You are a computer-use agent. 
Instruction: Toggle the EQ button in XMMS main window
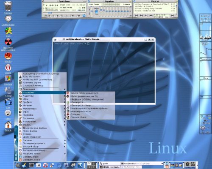pyautogui.click(x=79, y=10)
